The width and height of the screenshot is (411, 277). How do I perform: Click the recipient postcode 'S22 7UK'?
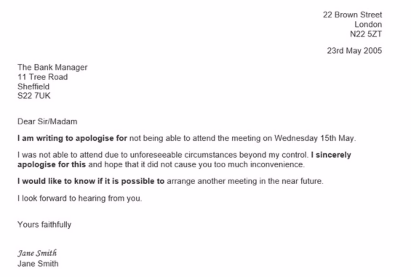click(34, 96)
